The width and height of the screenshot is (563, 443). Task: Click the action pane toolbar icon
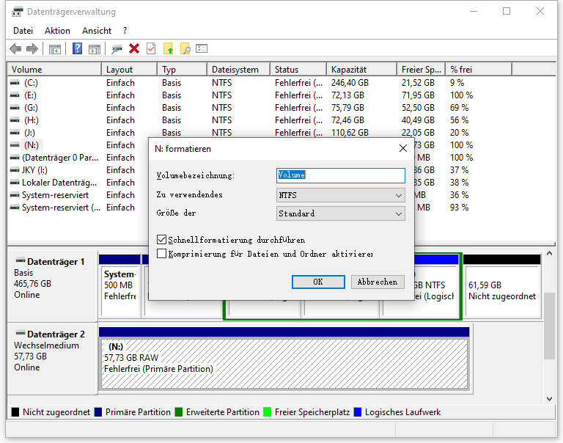tap(95, 49)
